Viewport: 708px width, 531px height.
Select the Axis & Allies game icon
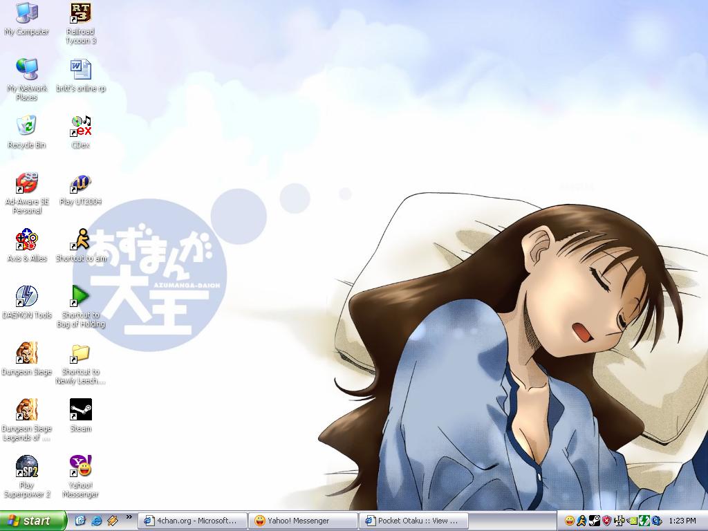27,245
